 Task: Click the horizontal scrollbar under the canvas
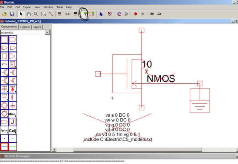137,150
